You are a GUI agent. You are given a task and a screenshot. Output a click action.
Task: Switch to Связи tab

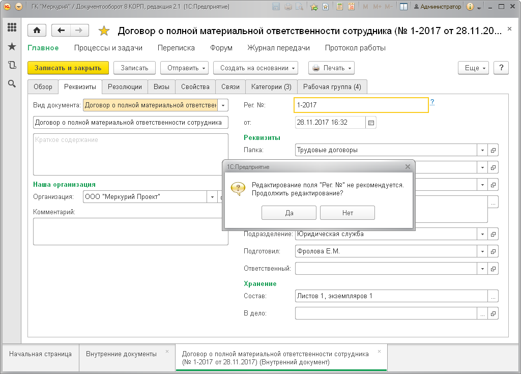tap(230, 87)
